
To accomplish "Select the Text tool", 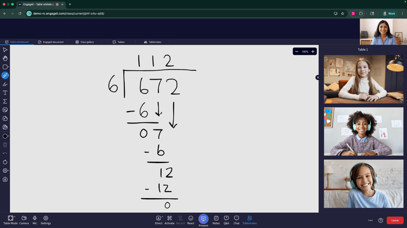I will point(5,93).
